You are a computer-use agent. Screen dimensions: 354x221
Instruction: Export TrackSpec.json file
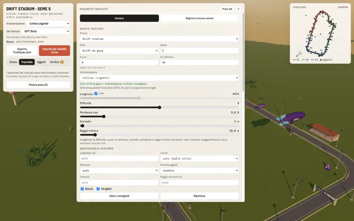[22, 50]
